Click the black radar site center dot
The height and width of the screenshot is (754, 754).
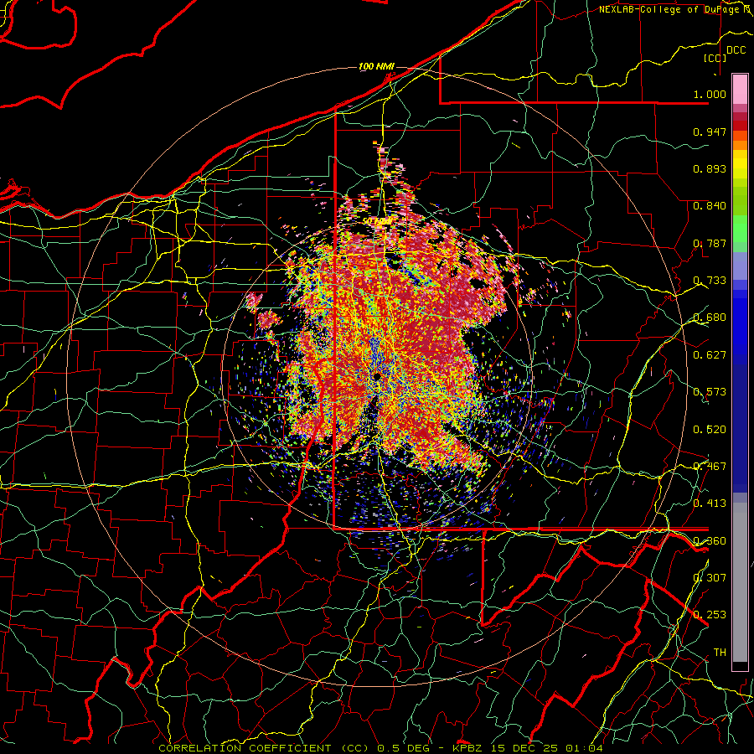(x=376, y=376)
